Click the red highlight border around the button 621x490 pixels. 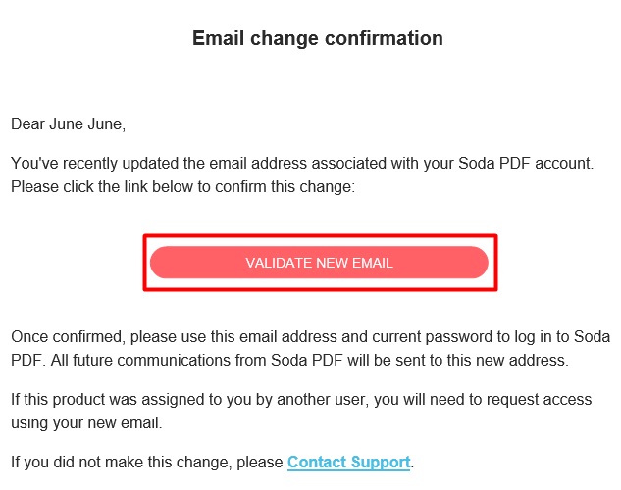pos(320,236)
